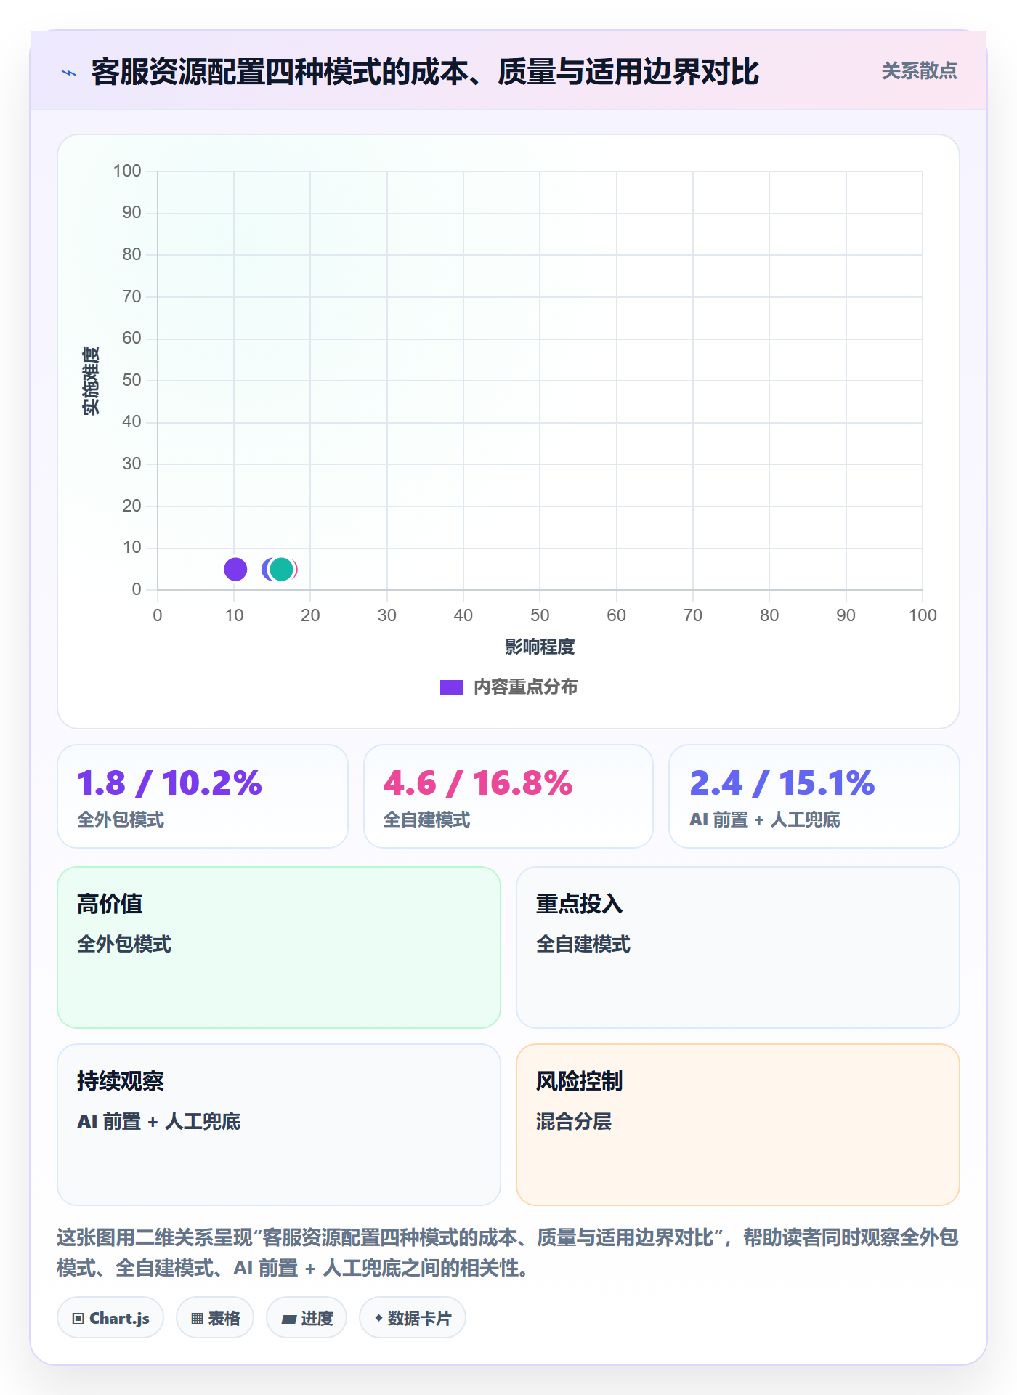
Task: Open the 2.4 / 15.1% AI 前置 card
Action: pyautogui.click(x=814, y=796)
